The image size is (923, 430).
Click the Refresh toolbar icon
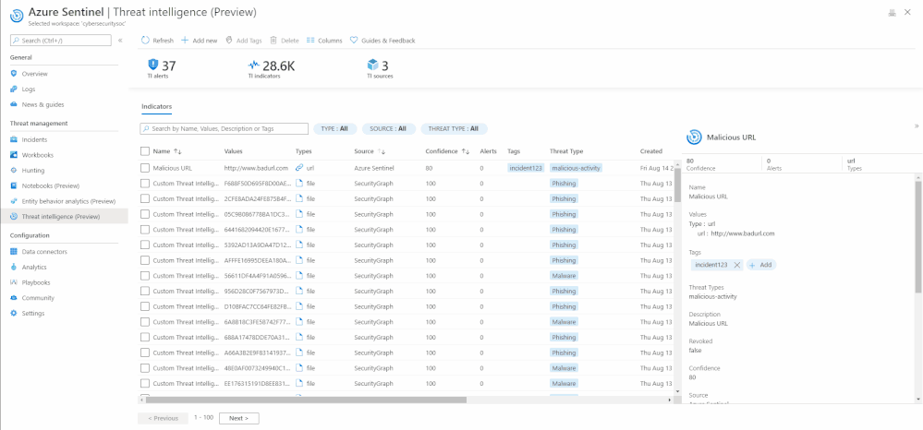[x=145, y=41]
